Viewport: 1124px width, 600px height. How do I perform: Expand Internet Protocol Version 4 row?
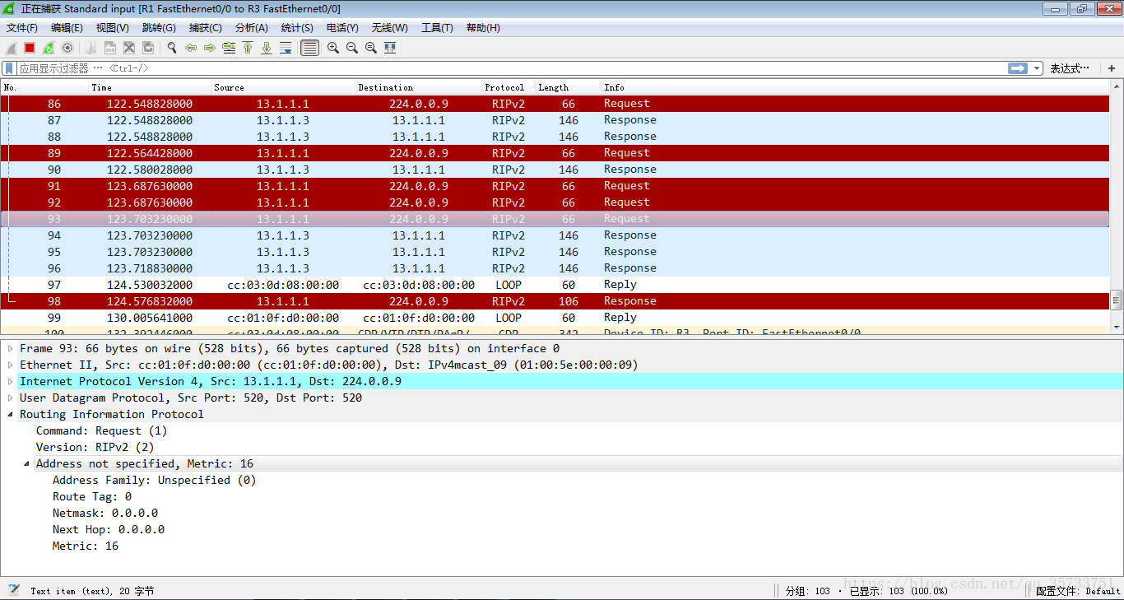(x=11, y=381)
